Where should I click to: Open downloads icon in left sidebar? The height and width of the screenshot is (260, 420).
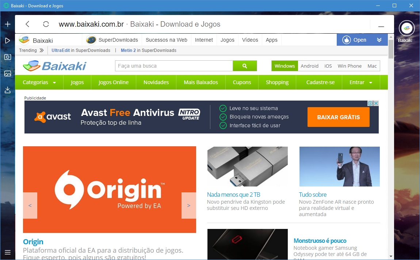click(8, 90)
